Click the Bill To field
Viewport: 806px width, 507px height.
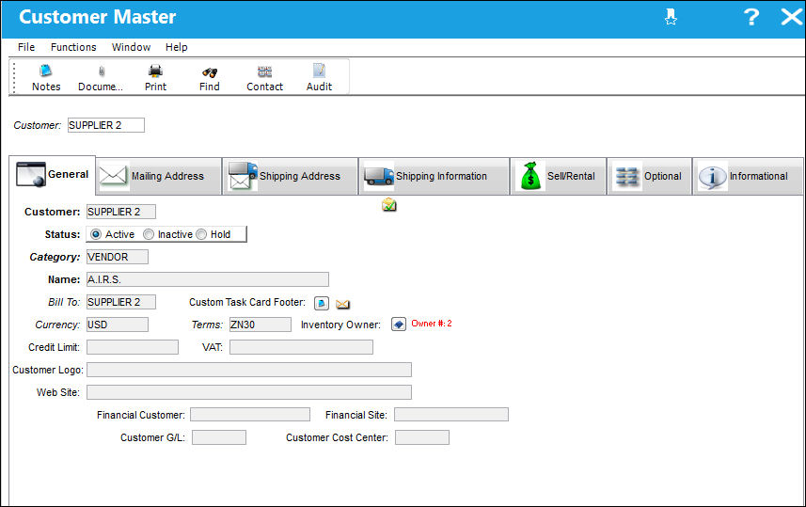point(120,302)
